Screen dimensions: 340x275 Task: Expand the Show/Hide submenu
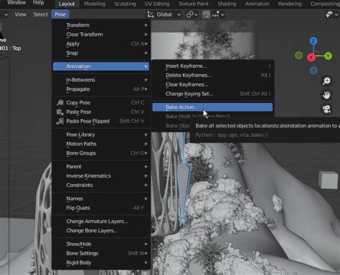pos(101,244)
